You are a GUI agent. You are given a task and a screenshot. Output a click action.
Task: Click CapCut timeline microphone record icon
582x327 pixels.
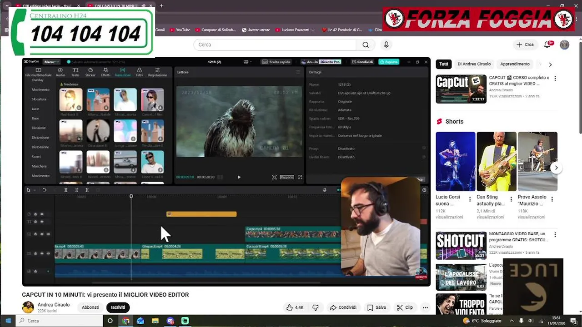point(324,190)
